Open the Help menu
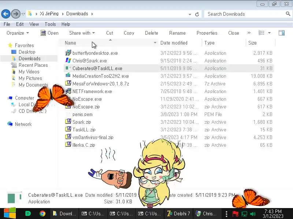This screenshot has height=219, width=293. coord(66,24)
